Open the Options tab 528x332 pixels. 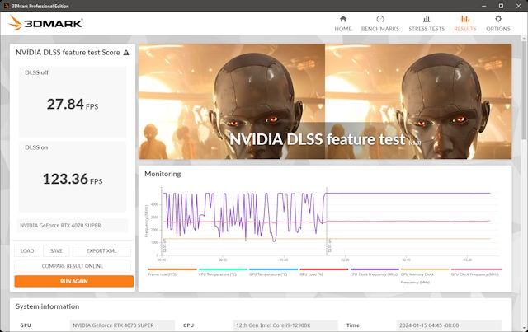tap(498, 24)
